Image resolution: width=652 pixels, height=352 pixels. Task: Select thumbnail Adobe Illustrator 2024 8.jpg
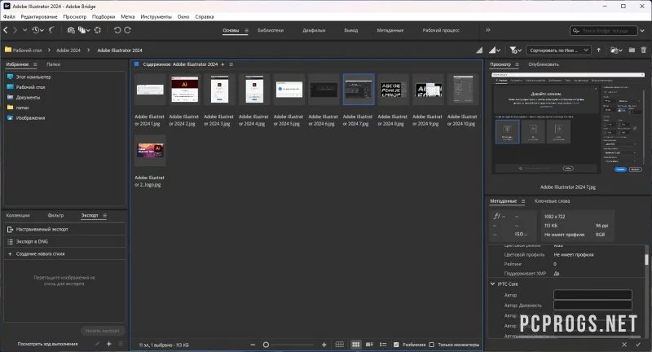click(x=393, y=90)
